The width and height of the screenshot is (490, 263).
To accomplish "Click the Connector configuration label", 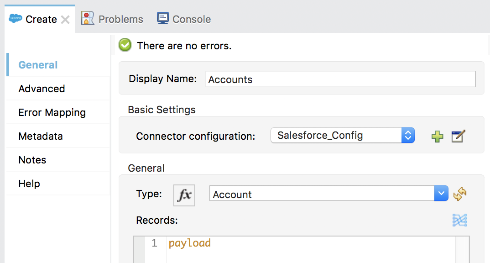I will click(x=196, y=137).
